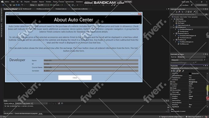This screenshot has width=209, height=118.
Task: Expand the MaximumSize property
Action: [171, 90]
